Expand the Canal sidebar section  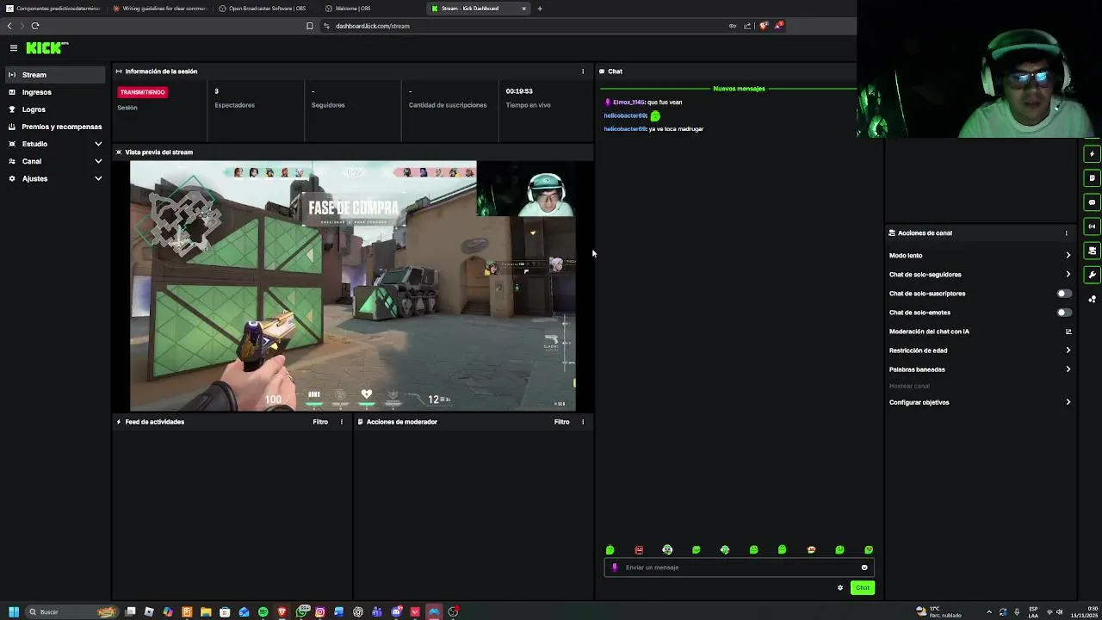55,161
